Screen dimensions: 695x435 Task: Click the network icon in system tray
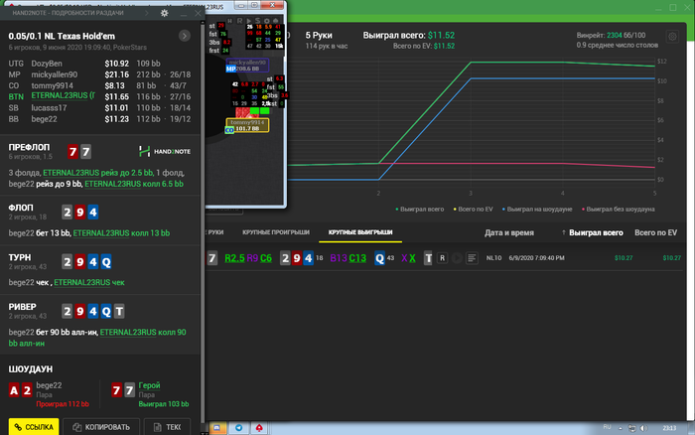click(632, 428)
